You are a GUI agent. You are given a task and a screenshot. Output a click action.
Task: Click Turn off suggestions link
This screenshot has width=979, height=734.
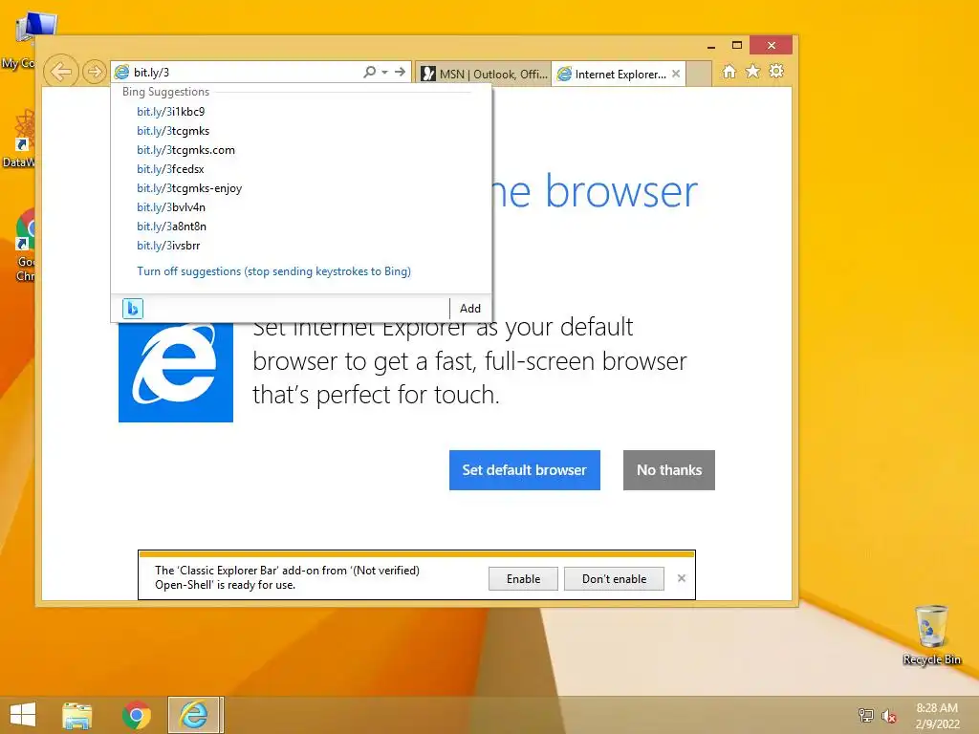(273, 271)
